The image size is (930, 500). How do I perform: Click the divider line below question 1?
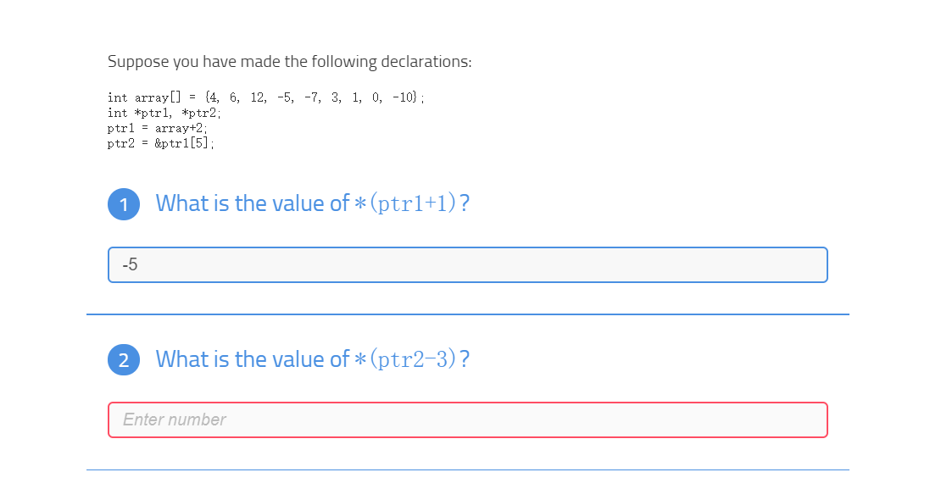pyautogui.click(x=467, y=314)
